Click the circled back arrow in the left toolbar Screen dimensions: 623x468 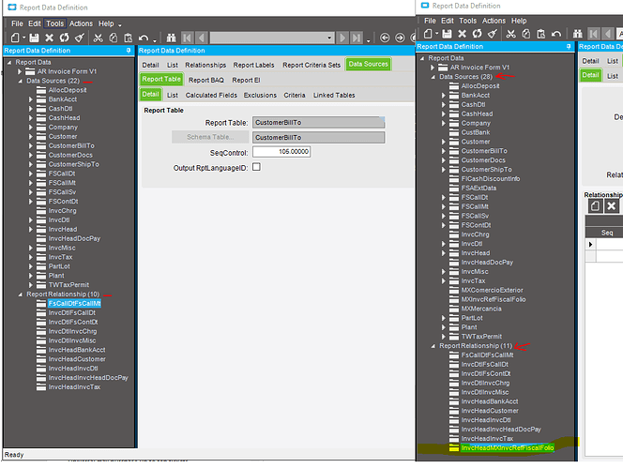tap(385, 38)
